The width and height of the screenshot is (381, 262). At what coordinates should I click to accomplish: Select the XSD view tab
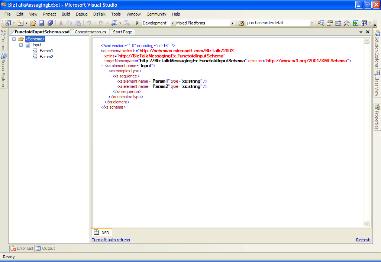[x=102, y=232]
